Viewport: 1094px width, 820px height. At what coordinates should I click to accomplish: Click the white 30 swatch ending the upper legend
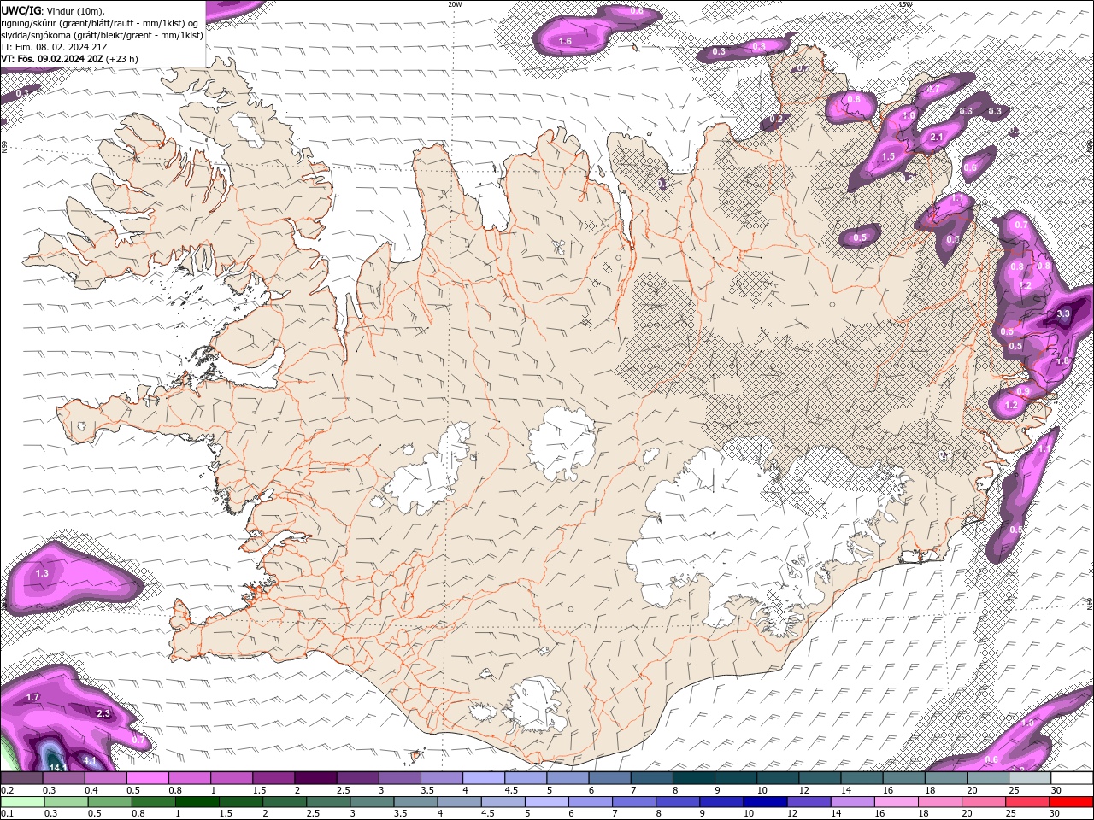point(1072,777)
